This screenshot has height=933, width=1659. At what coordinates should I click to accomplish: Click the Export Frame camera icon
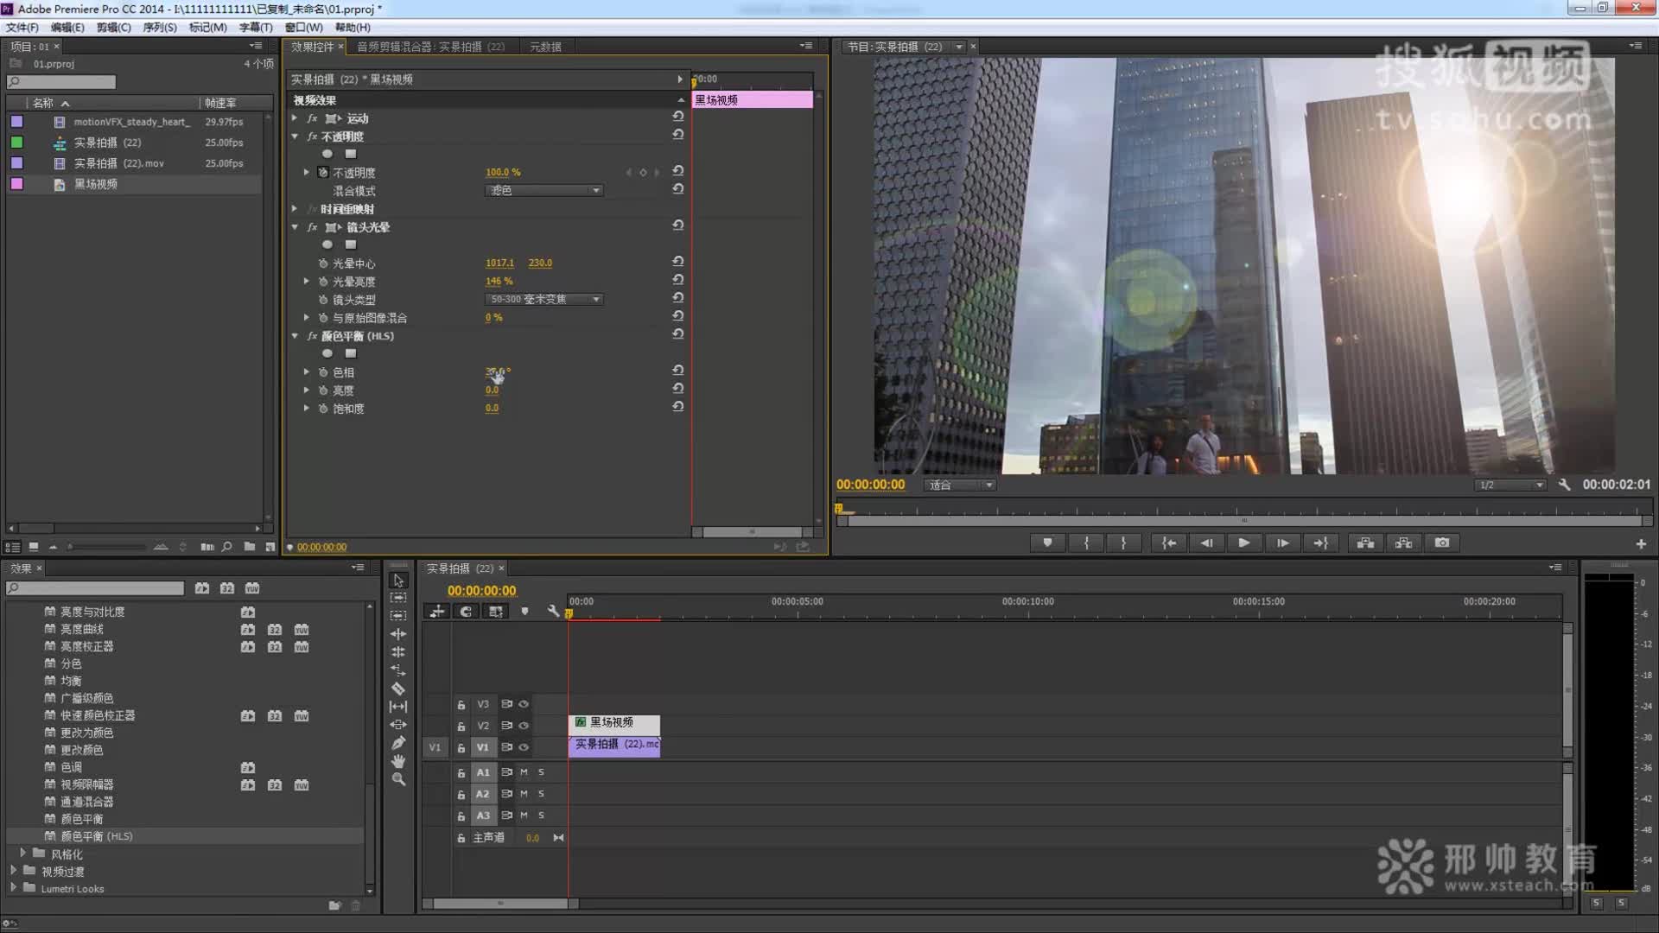[x=1442, y=543]
